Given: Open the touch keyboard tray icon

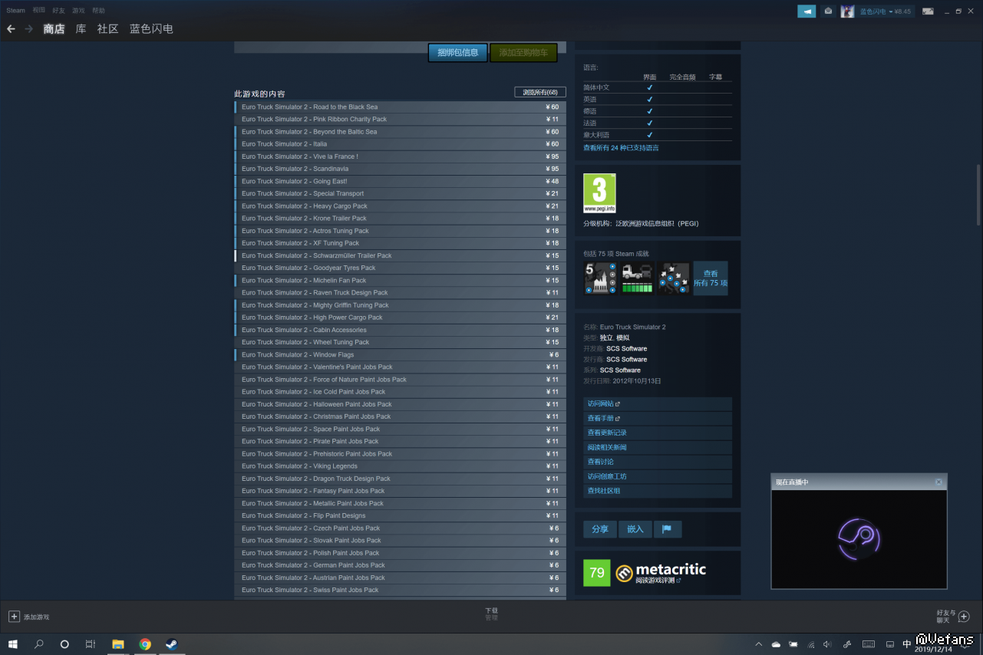Looking at the screenshot, I should click(x=869, y=644).
